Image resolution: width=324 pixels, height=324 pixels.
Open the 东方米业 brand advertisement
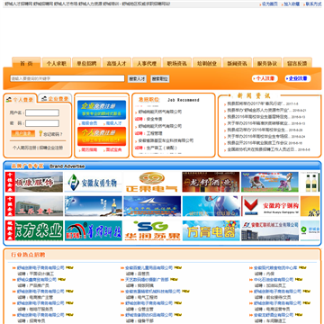[34, 230]
